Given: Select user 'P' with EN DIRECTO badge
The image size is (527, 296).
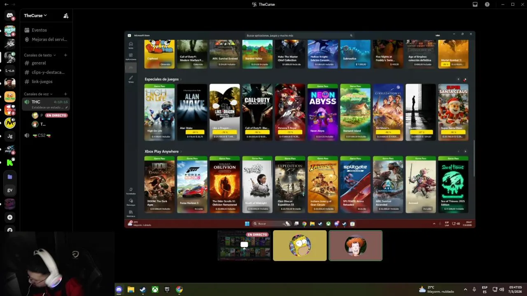Looking at the screenshot, I should 49,116.
